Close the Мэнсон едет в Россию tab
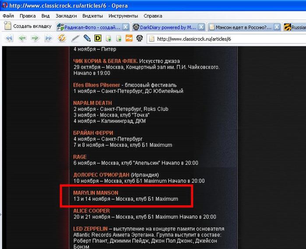Screen dimensions: 306x249 pos(277,27)
